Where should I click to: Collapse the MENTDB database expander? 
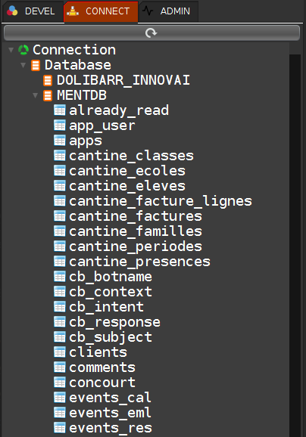(x=35, y=95)
